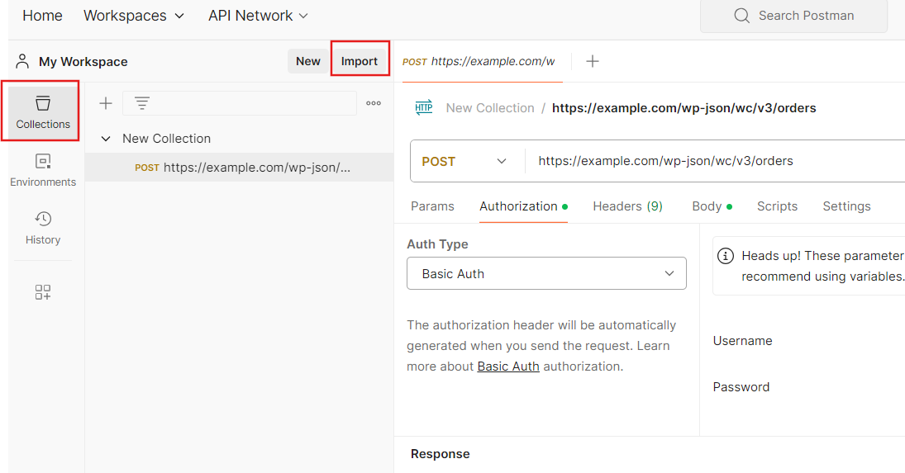The width and height of the screenshot is (905, 473).
Task: Click the Username label
Action: (x=742, y=341)
